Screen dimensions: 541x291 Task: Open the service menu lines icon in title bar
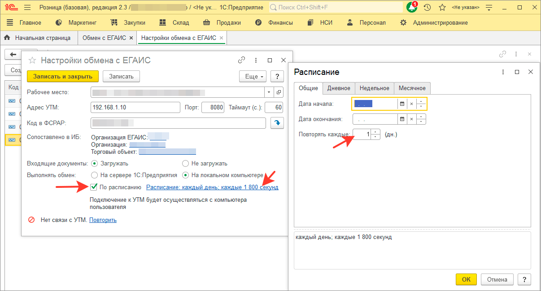click(x=489, y=7)
